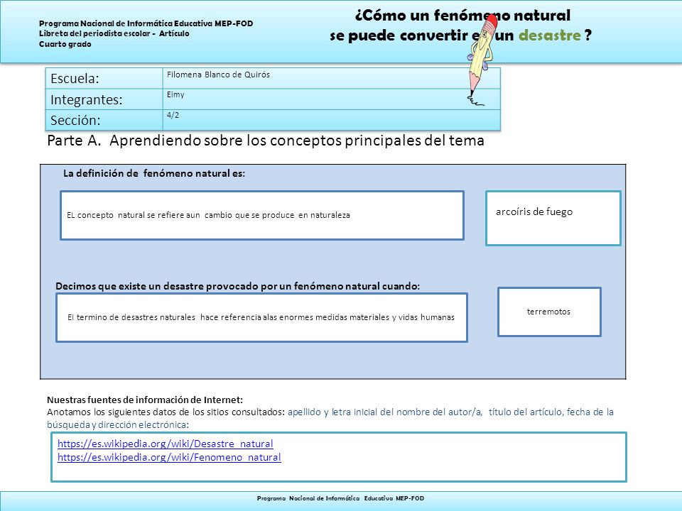Select the 'Parte A. Aprendiendo sobre los conceptos' heading

265,141
